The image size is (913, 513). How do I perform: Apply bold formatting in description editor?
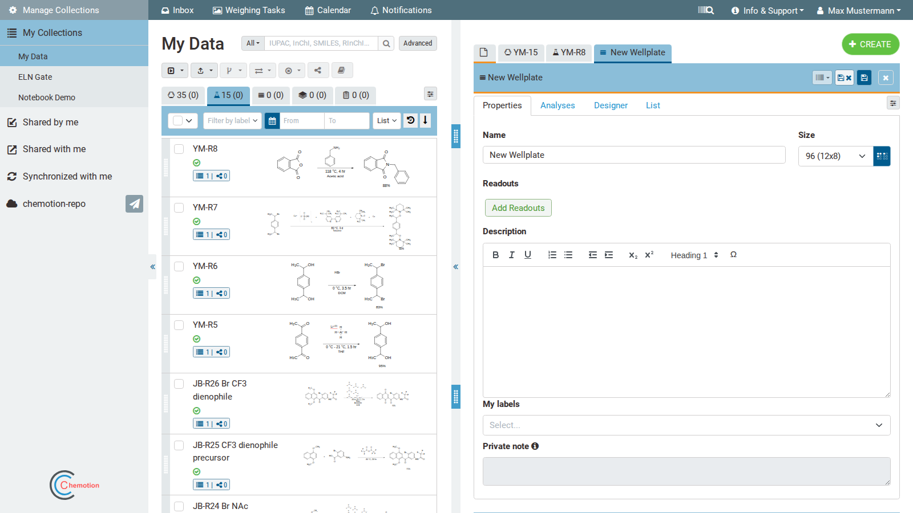(x=495, y=255)
